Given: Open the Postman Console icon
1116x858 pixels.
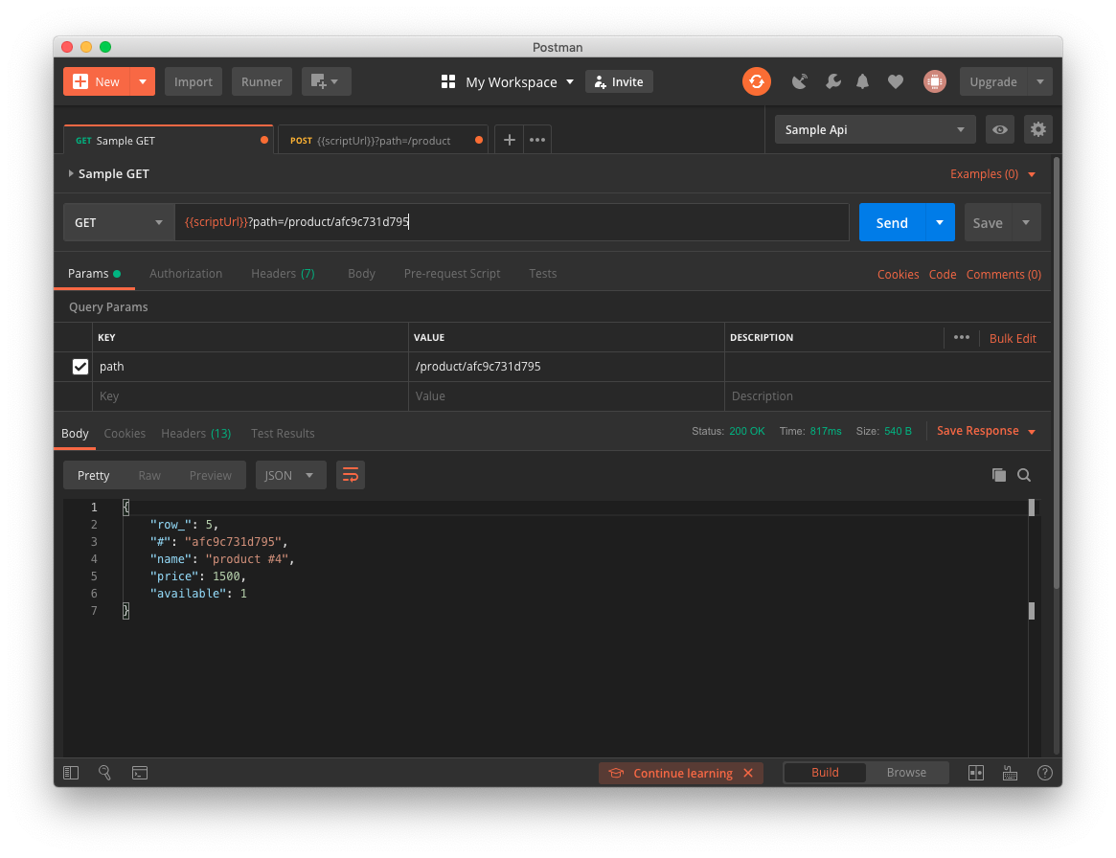Looking at the screenshot, I should pos(140,773).
